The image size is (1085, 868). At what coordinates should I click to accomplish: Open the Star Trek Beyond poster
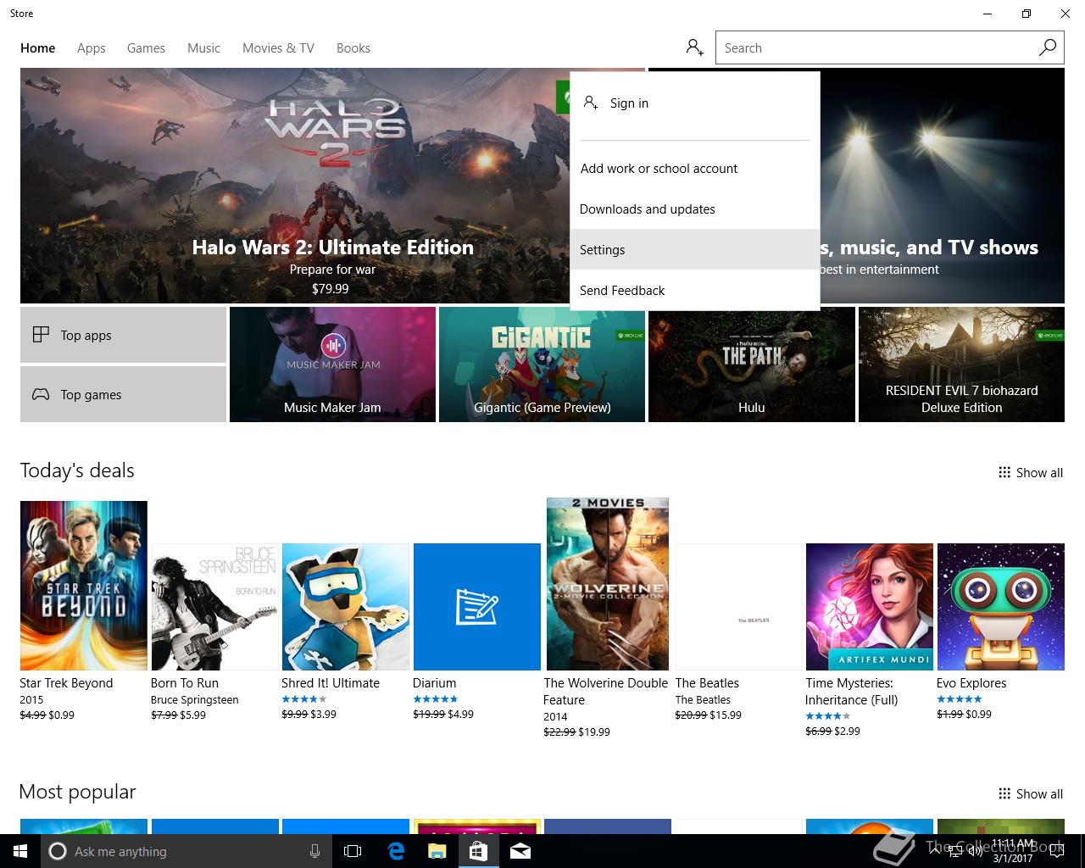tap(84, 586)
